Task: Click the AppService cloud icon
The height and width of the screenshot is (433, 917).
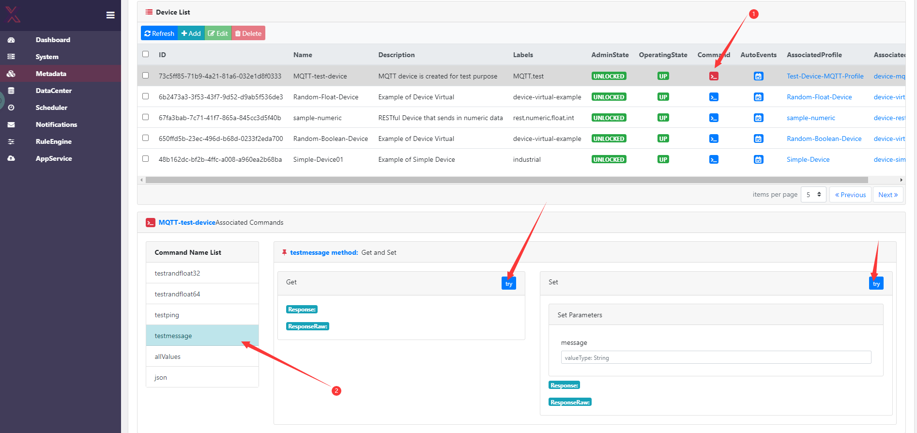Action: [11, 158]
